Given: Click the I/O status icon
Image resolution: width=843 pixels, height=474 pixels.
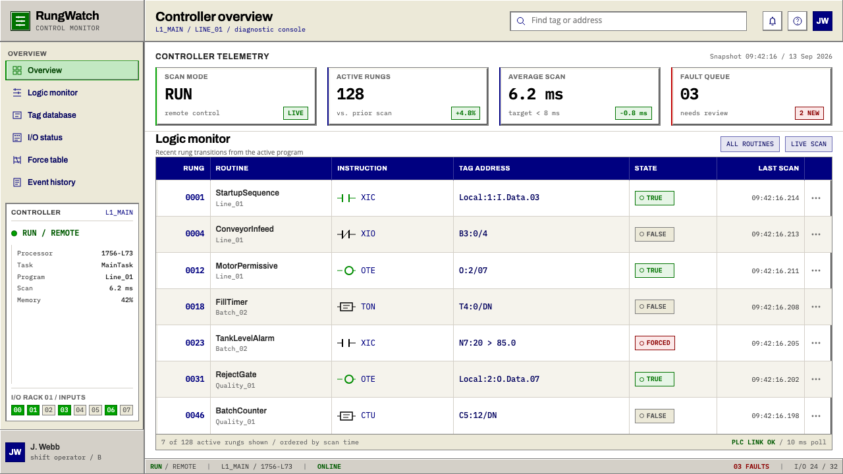Looking at the screenshot, I should (17, 138).
